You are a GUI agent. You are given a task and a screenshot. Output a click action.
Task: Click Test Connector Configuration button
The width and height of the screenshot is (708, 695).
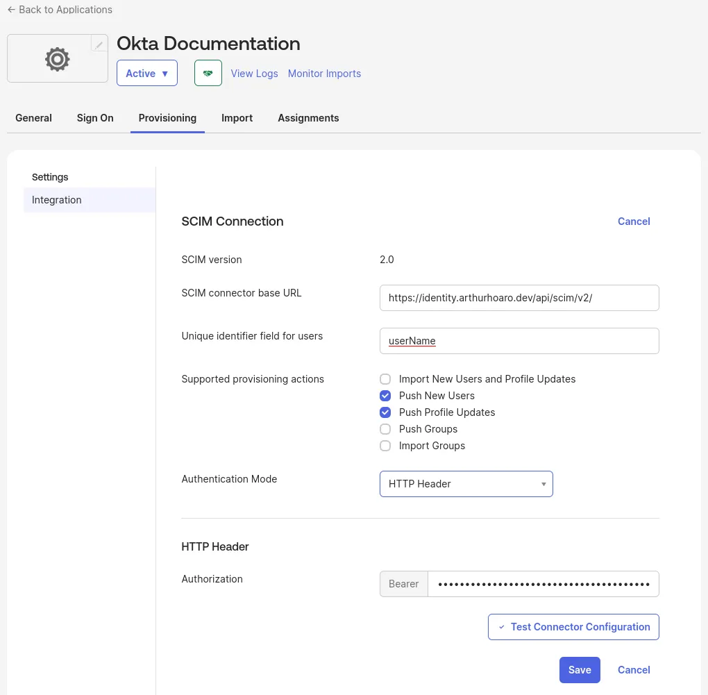573,627
